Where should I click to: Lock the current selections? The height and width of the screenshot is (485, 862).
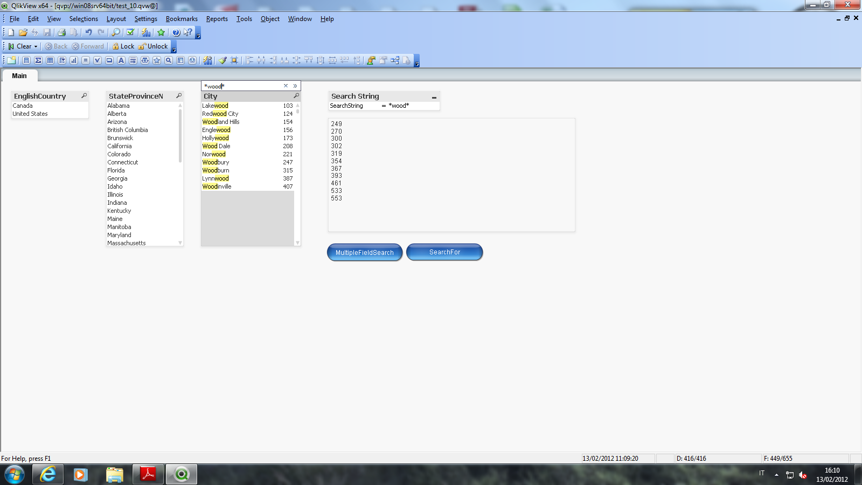[x=123, y=46]
